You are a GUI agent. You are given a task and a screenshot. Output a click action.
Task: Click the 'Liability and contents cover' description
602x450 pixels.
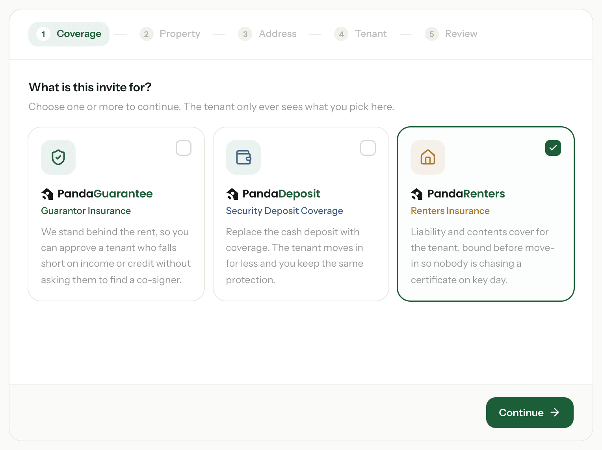[483, 256]
